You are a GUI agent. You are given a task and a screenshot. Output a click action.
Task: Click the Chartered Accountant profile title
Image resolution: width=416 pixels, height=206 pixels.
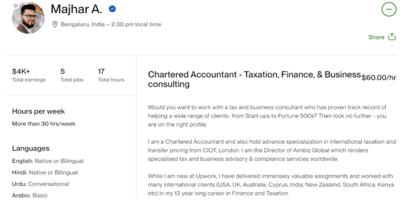tap(254, 79)
